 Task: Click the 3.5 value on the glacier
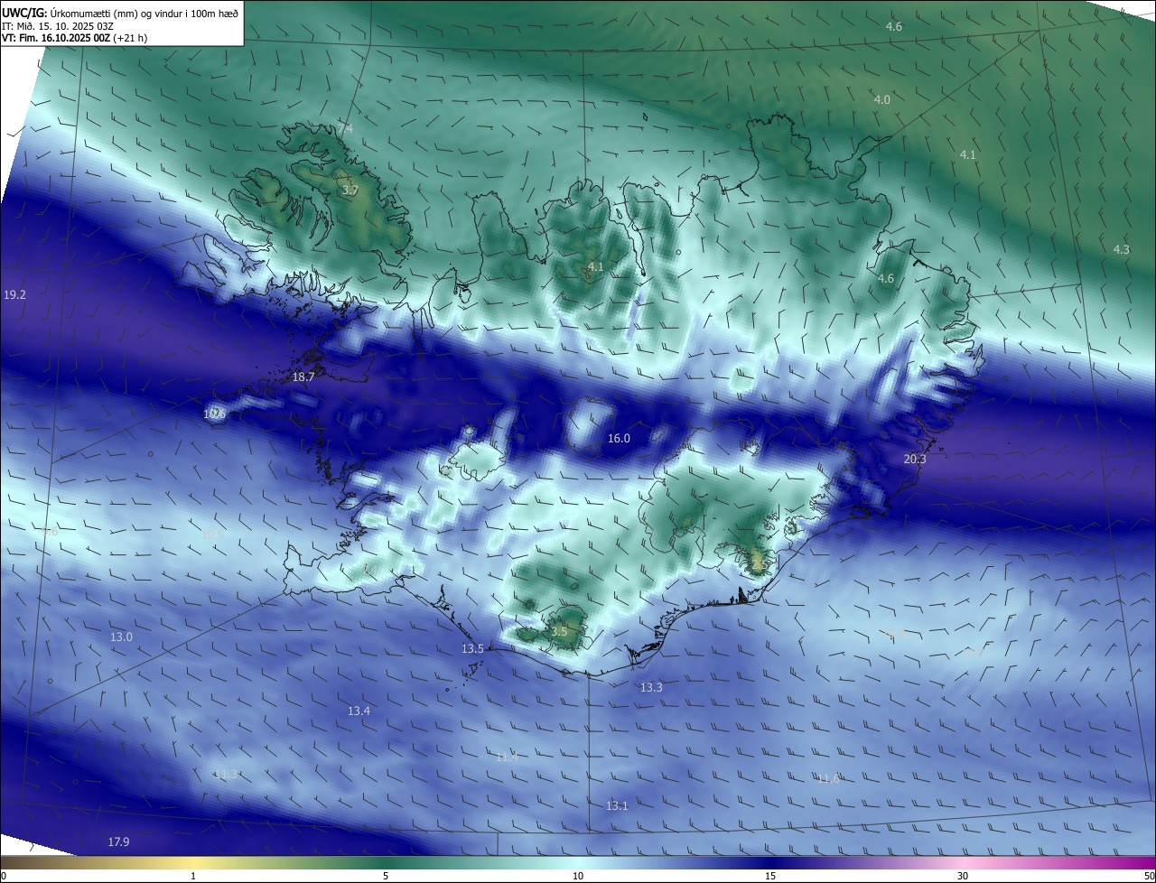559,631
